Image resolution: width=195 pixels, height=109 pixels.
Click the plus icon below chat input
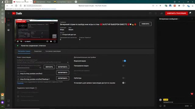(x=165, y=106)
